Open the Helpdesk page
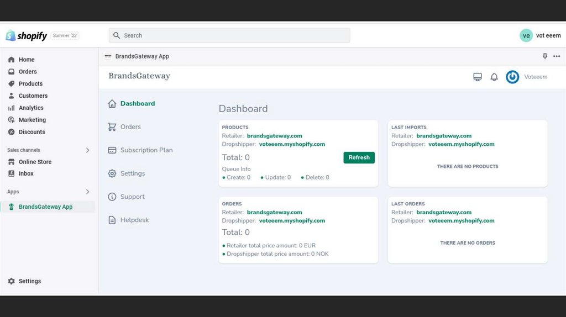Image resolution: width=566 pixels, height=317 pixels. [134, 220]
